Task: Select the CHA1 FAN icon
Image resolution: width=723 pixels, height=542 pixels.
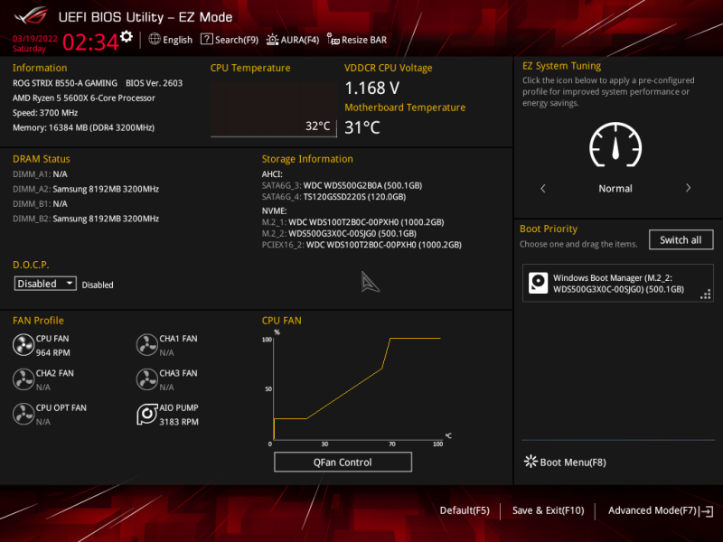Action: 147,344
